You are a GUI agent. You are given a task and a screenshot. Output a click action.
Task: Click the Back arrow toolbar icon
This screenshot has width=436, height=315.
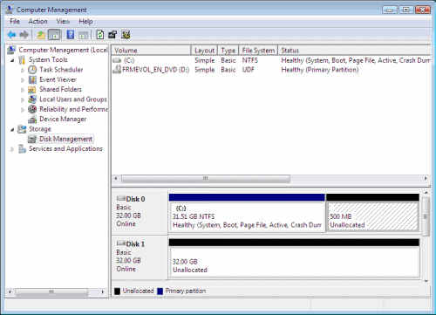click(11, 35)
